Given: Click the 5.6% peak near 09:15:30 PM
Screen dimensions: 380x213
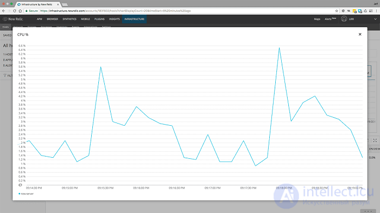Looking at the screenshot, I should click(100, 67).
